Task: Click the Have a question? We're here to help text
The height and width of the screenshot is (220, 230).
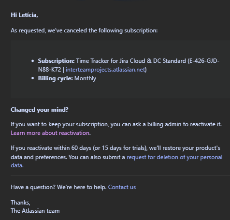Action: click(58, 187)
